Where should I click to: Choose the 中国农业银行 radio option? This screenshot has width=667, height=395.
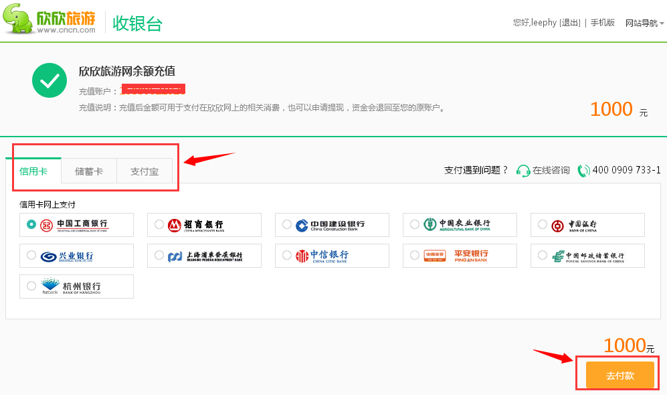(x=415, y=224)
